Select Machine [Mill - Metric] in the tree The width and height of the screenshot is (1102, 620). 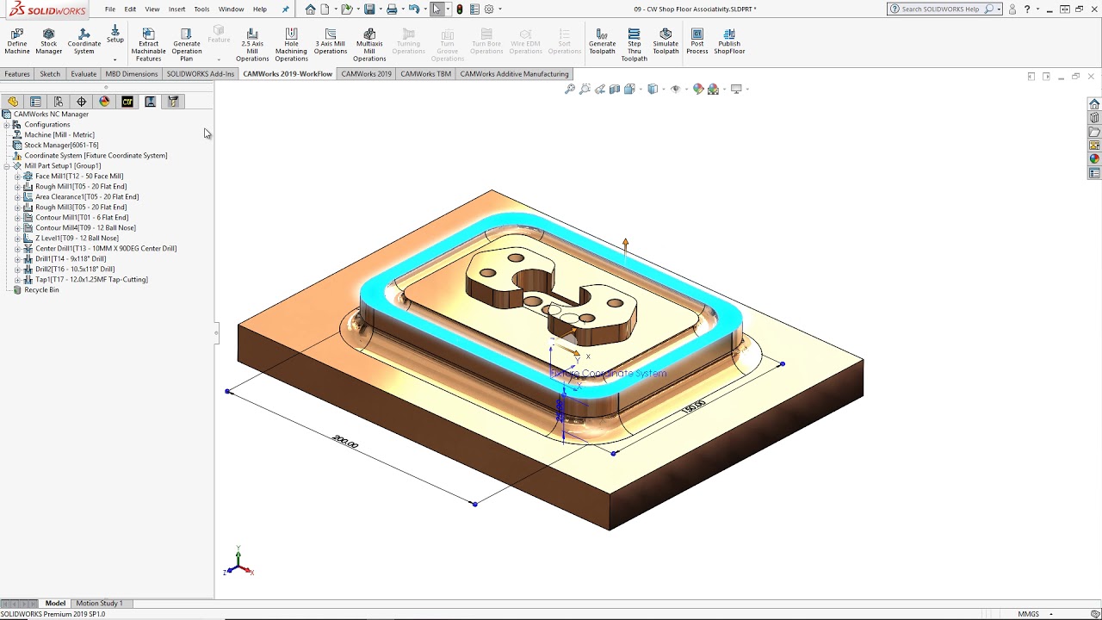click(x=59, y=135)
